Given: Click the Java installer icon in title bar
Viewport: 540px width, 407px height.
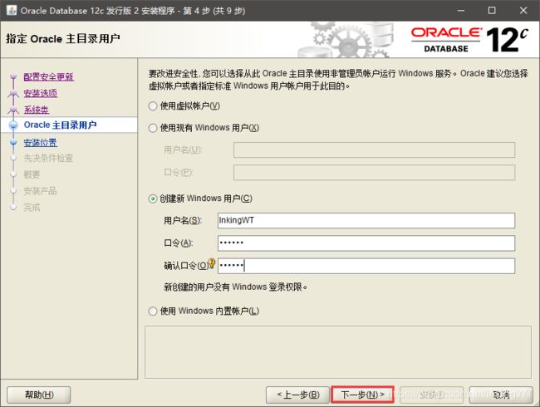Looking at the screenshot, I should click(x=12, y=10).
